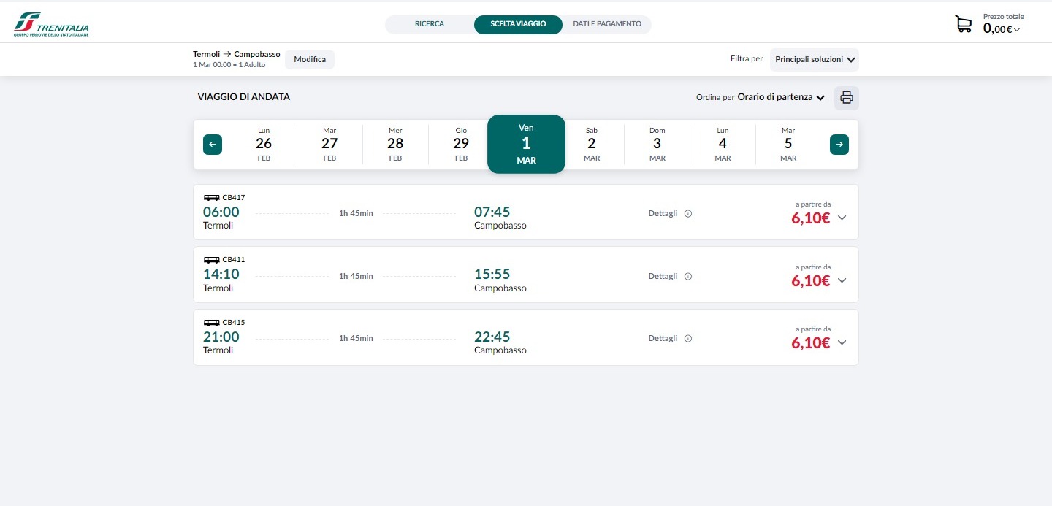1052x506 pixels.
Task: Go to next dates with right arrow
Action: (x=839, y=145)
